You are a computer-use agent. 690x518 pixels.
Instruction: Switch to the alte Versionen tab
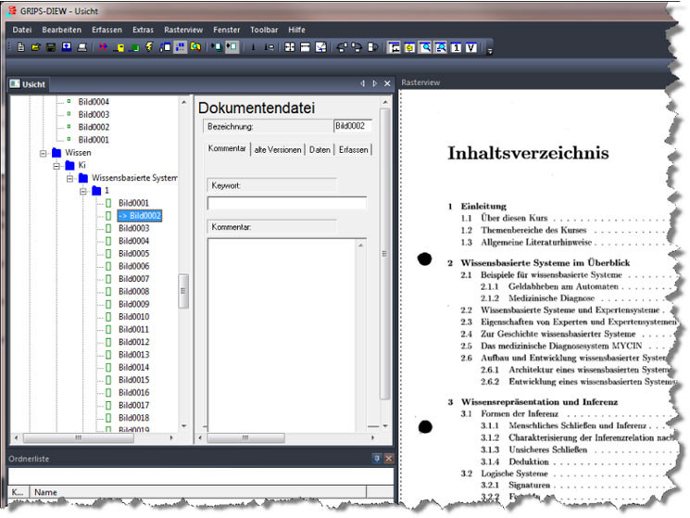(x=277, y=149)
